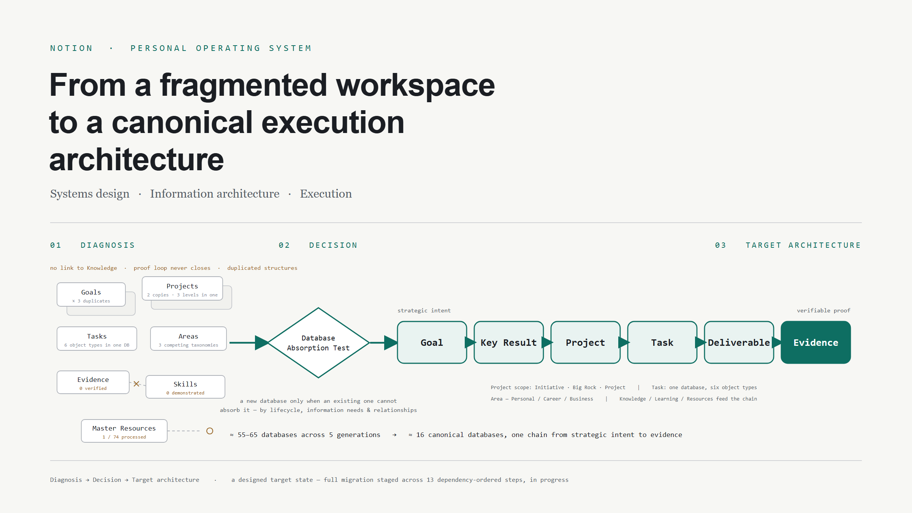912x513 pixels.
Task: Select the Areas competing taxonomies card
Action: pyautogui.click(x=188, y=339)
